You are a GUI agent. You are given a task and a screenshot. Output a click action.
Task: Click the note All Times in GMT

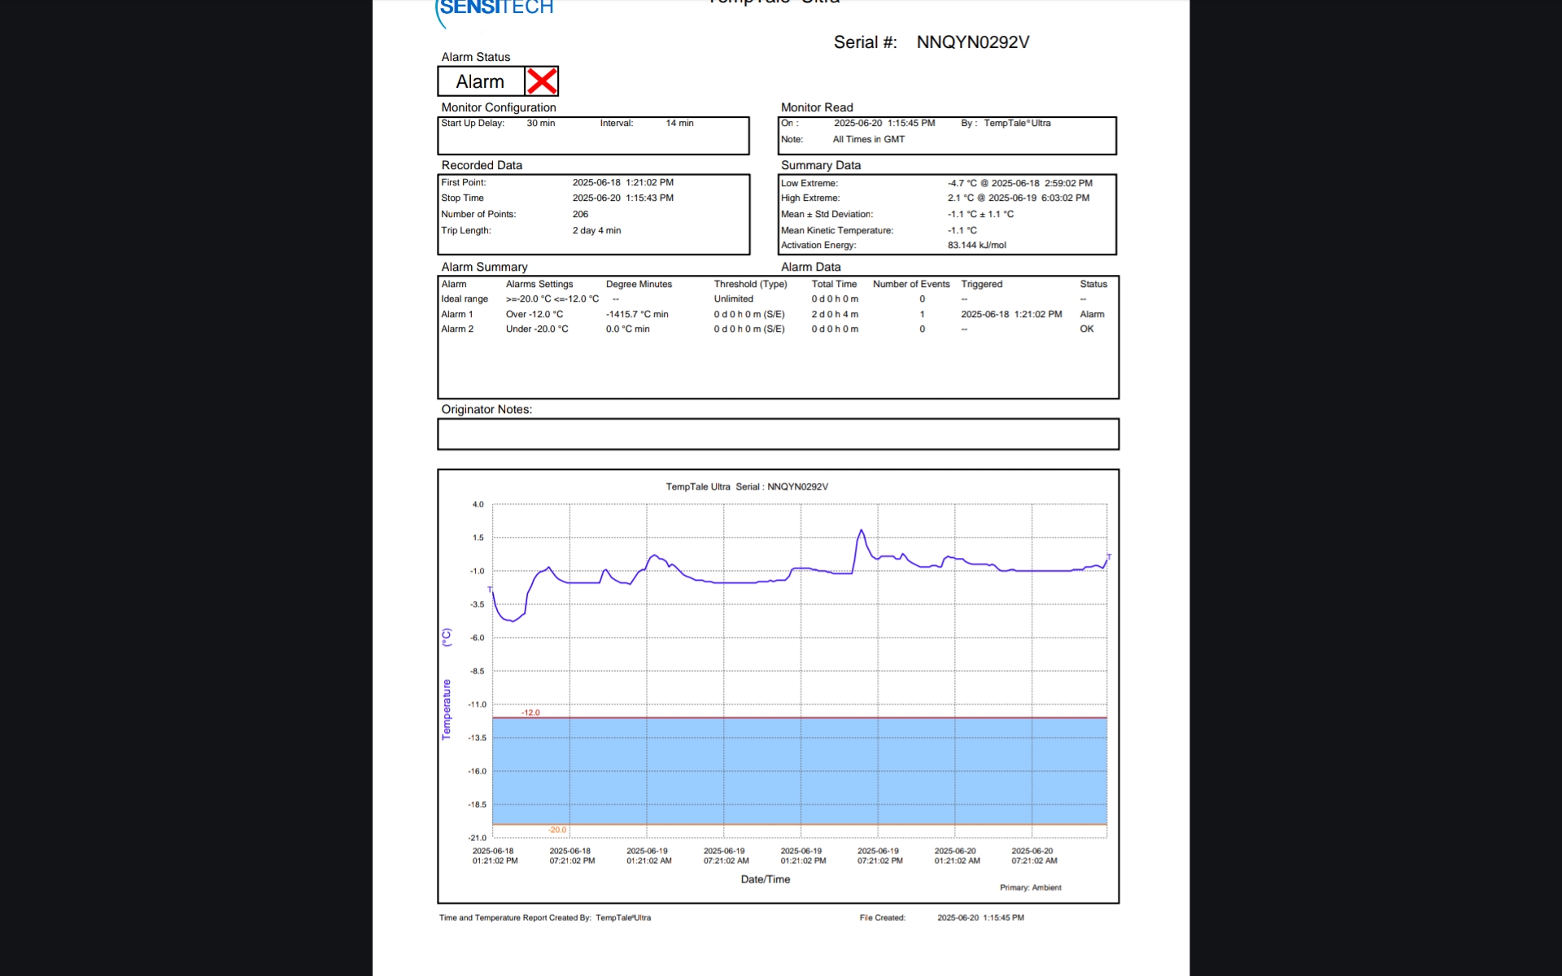[x=868, y=140]
